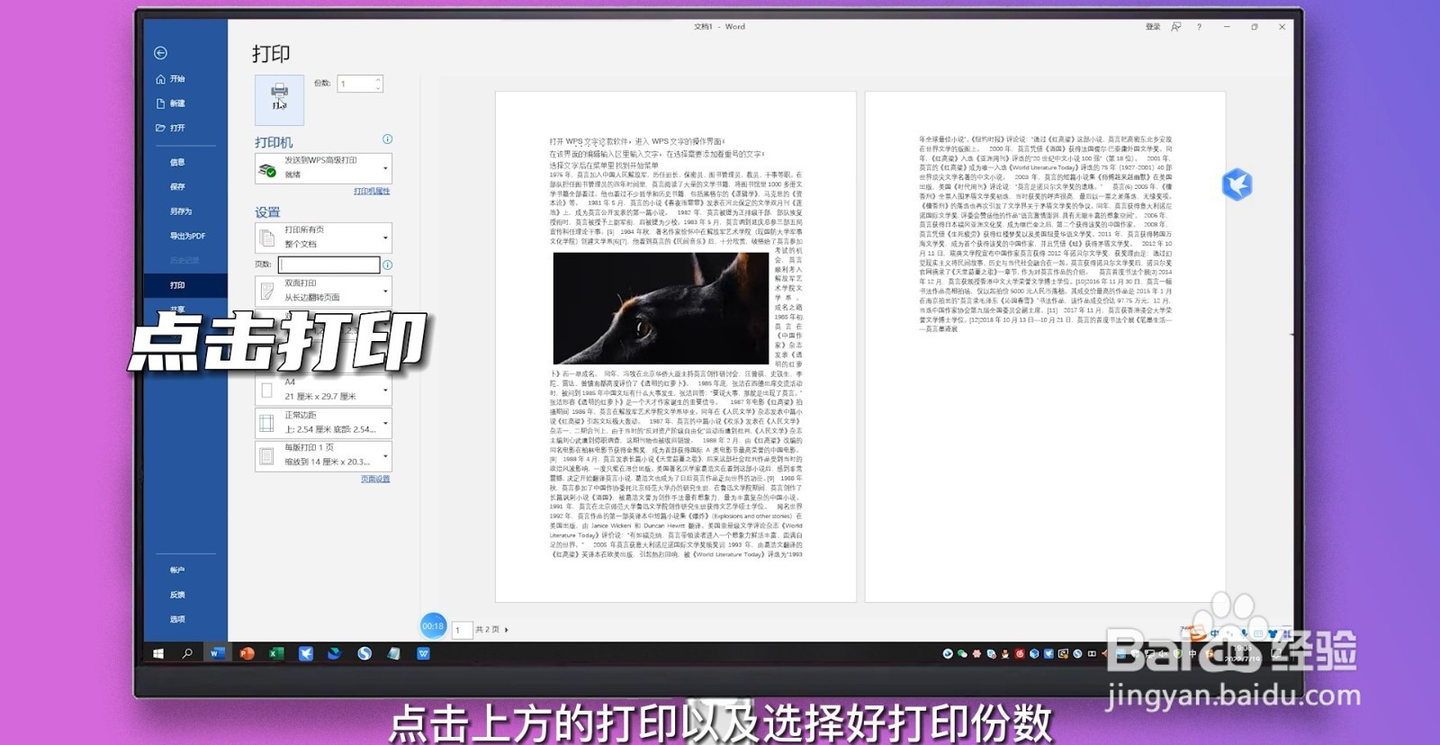Click the first page preview thumbnail
The image size is (1440, 745).
[x=675, y=346]
